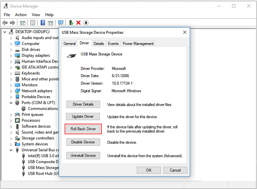Open the Action menu
This screenshot has height=189, width=257.
click(x=21, y=15)
